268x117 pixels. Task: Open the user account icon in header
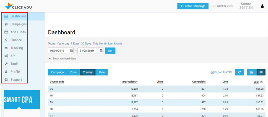pos(262,6)
